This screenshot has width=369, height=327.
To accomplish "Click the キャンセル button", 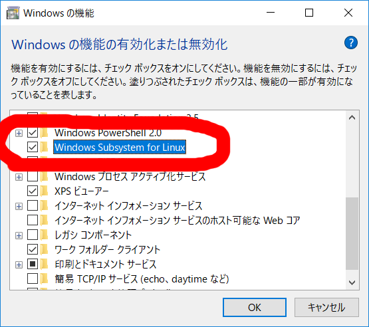I will [x=326, y=307].
